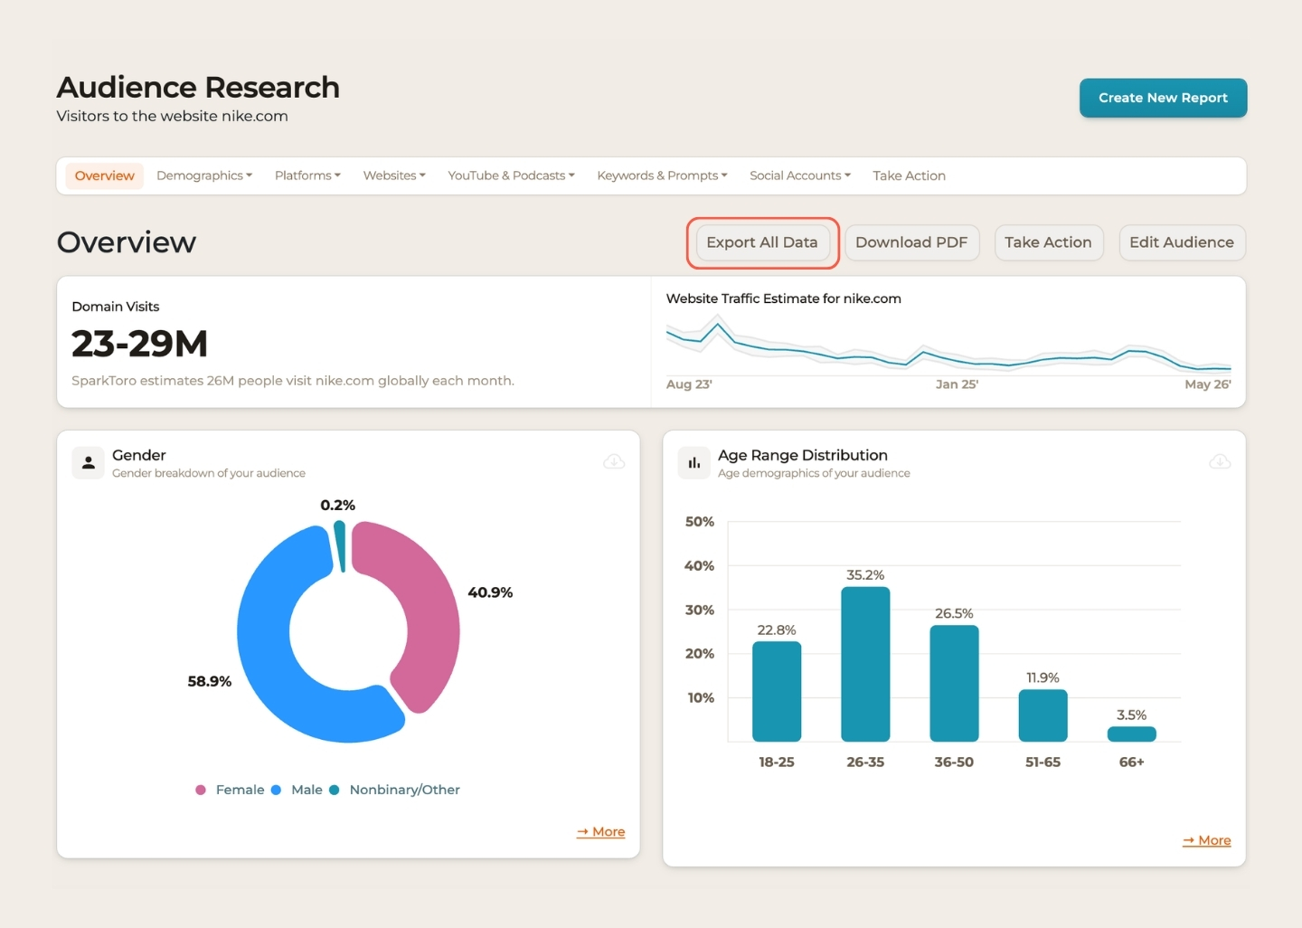
Task: Click 'Visitors to the website nike.com' subtitle
Action: (173, 116)
